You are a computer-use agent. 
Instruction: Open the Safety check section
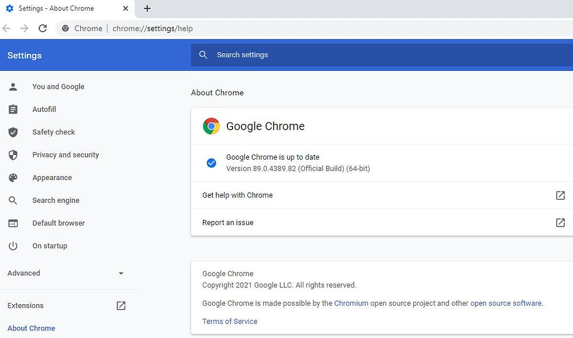point(54,132)
